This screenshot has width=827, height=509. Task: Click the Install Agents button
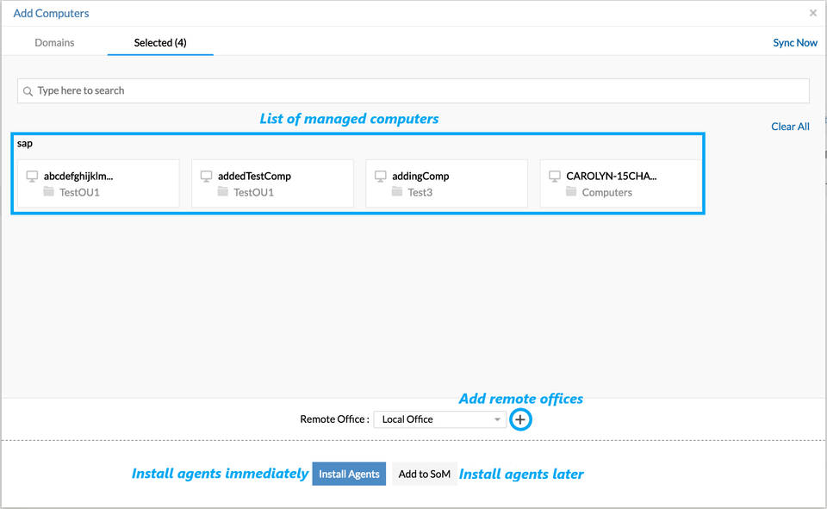pyautogui.click(x=348, y=473)
